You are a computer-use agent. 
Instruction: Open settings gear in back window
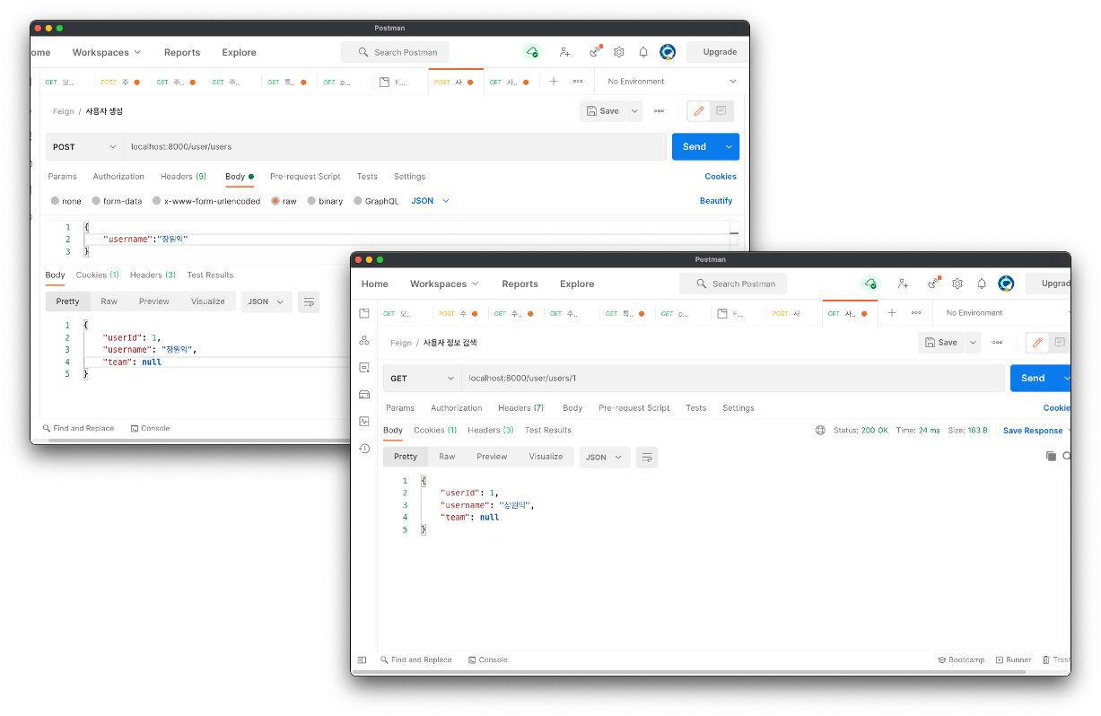click(619, 52)
